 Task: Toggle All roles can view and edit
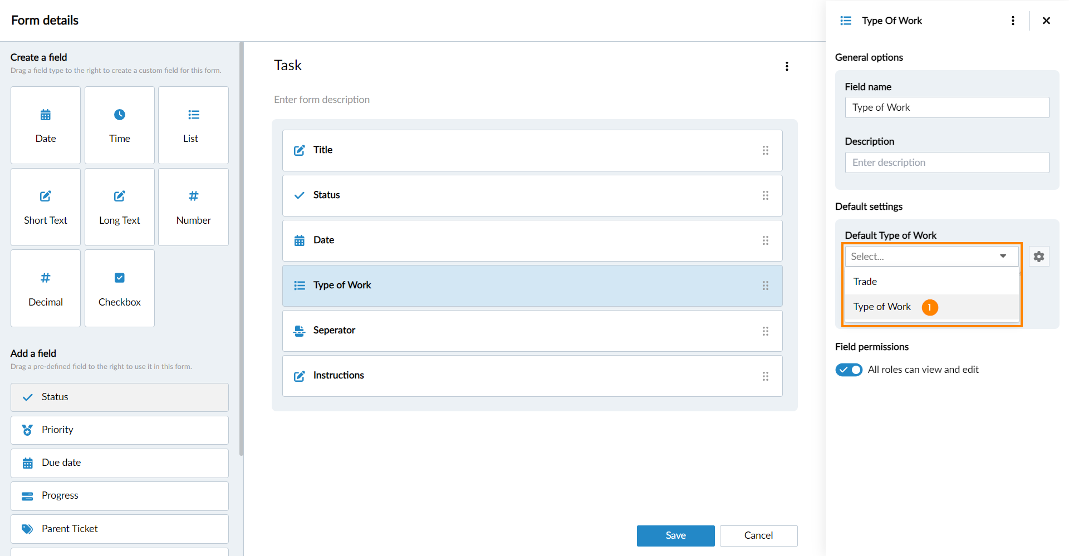[849, 370]
